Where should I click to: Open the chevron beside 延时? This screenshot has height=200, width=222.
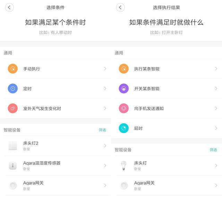tap(216, 128)
